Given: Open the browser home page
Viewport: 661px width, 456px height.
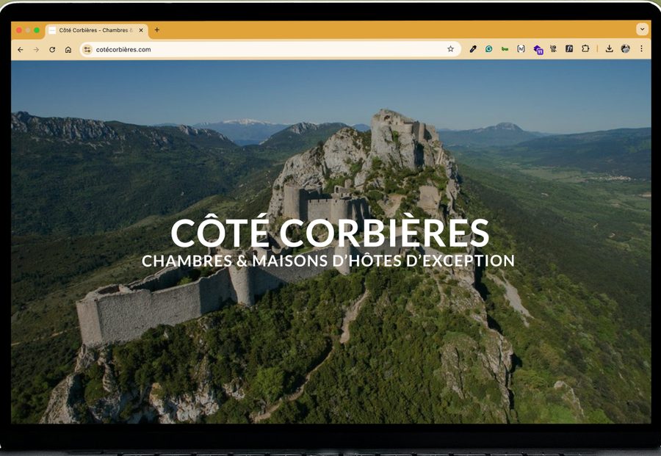Looking at the screenshot, I should click(68, 50).
